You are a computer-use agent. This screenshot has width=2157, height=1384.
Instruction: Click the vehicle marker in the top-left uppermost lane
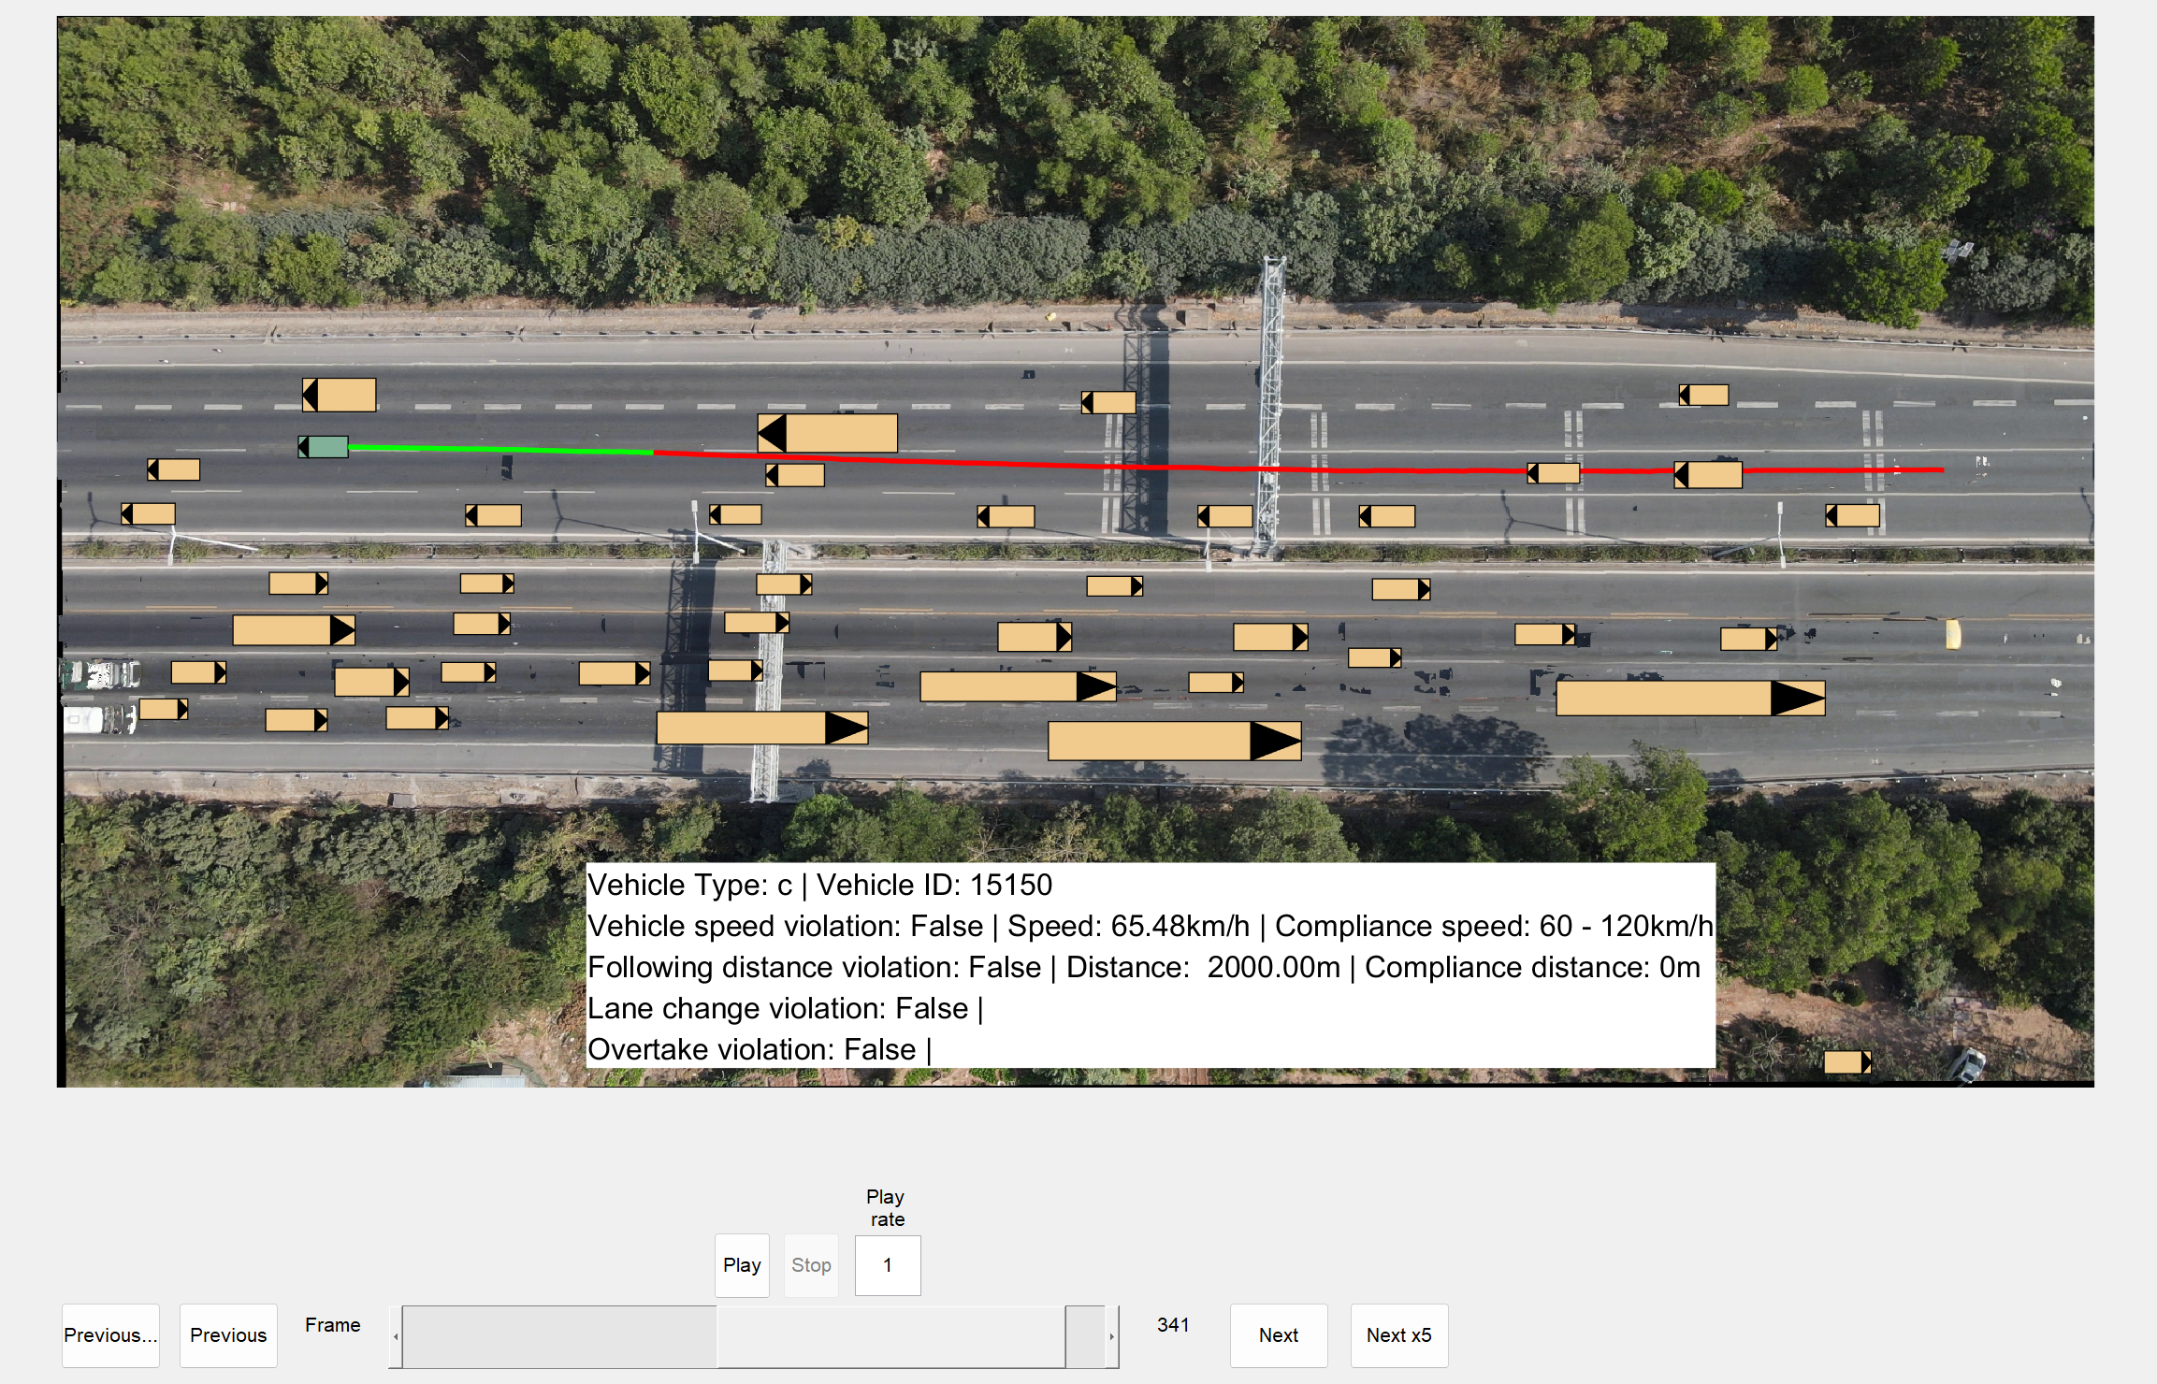pyautogui.click(x=339, y=396)
